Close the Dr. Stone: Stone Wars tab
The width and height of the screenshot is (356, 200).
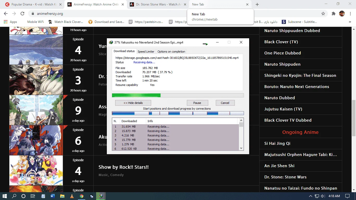click(x=185, y=4)
